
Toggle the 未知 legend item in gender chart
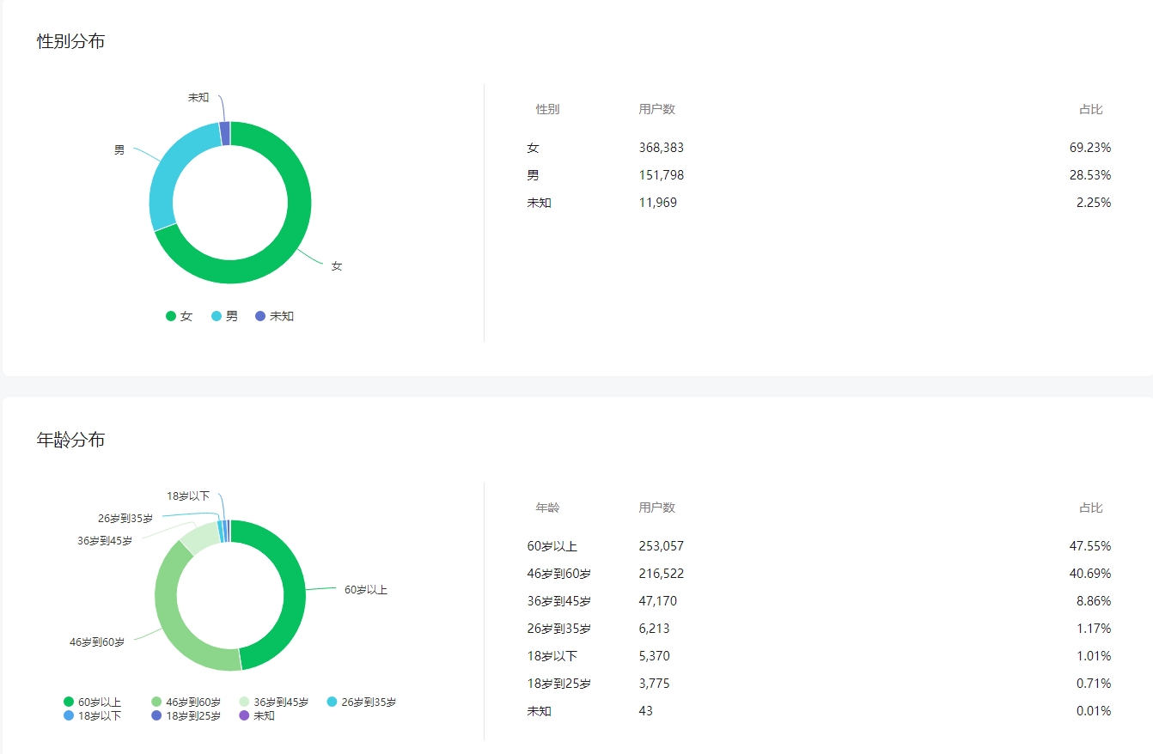275,316
